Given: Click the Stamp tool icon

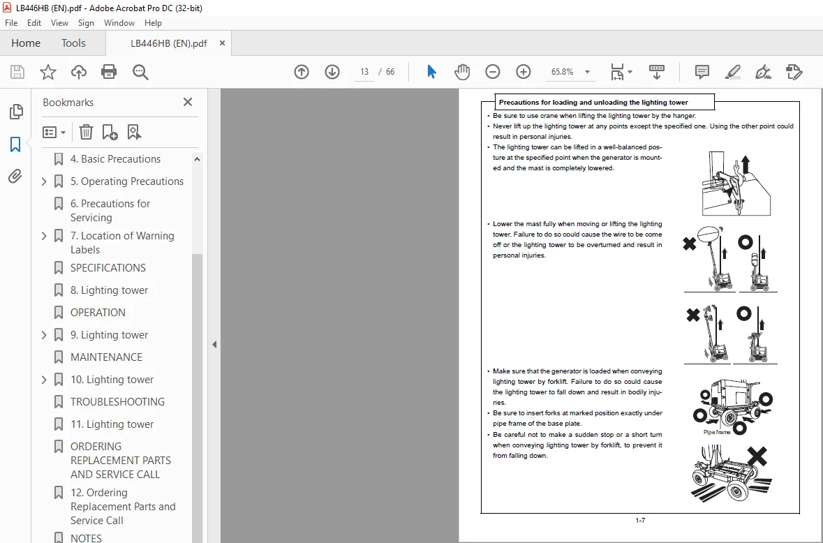Looking at the screenshot, I should point(794,72).
